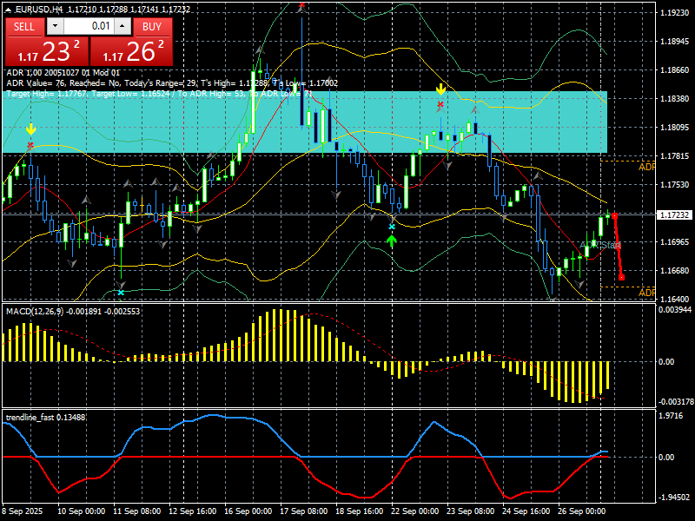Screen dimensions: 695x521
Task: Click the 'ADR Value= 76' info line
Action: point(172,83)
